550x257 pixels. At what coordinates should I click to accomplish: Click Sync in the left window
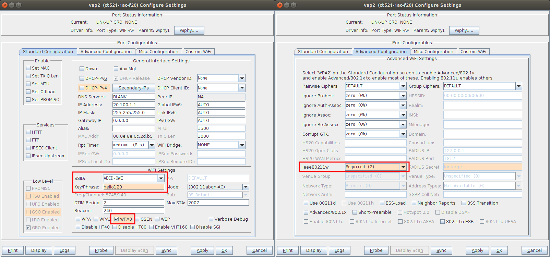tap(166, 250)
